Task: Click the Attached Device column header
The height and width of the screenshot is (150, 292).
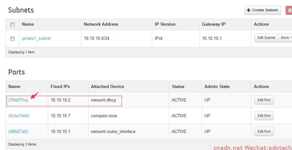Action: (107, 87)
